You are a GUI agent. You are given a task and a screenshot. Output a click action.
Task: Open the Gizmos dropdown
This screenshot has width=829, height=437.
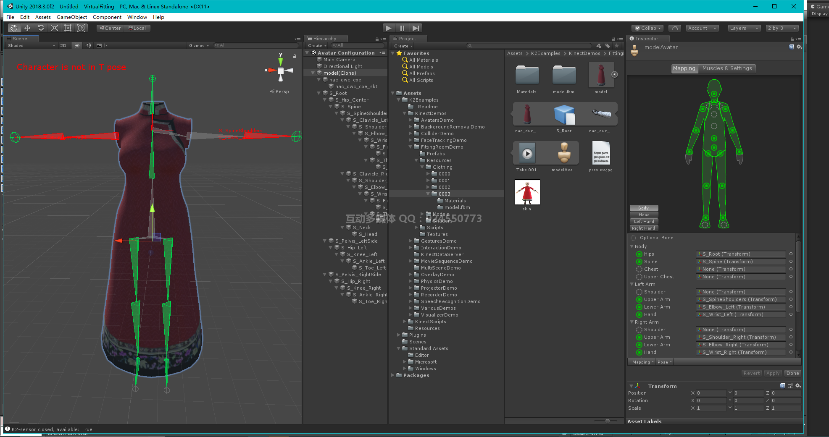(198, 45)
